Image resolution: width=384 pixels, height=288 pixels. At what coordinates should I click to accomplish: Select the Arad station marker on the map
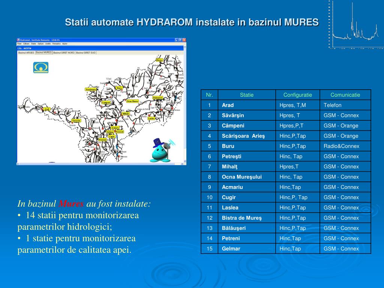pyautogui.click(x=46, y=109)
